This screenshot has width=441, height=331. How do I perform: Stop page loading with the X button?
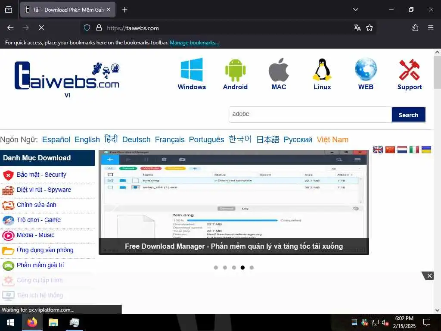click(x=41, y=28)
